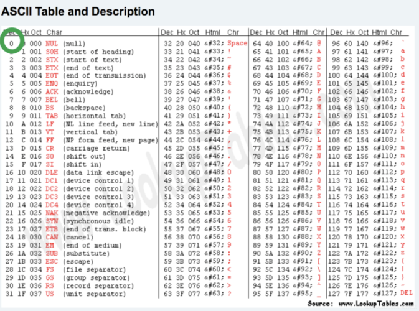
Task: Select the (unit separator) description
Action: pyautogui.click(x=95, y=294)
